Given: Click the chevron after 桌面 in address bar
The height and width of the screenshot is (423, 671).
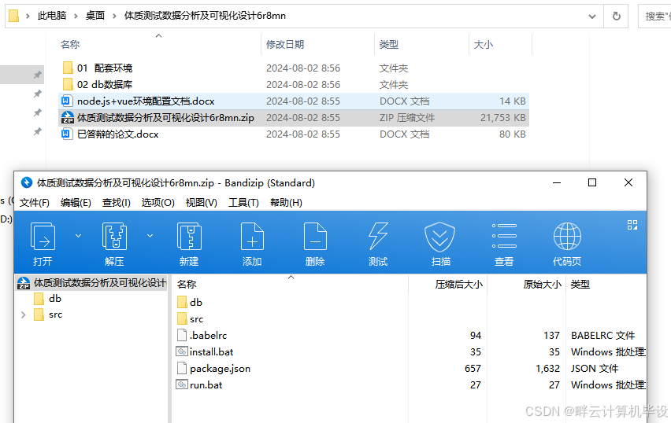Looking at the screenshot, I should tap(115, 17).
